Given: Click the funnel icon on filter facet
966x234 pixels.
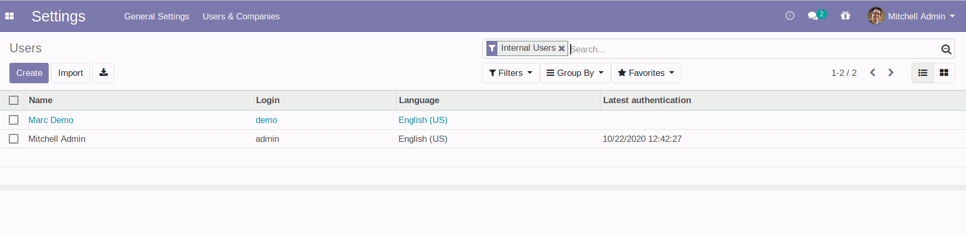Looking at the screenshot, I should (492, 49).
